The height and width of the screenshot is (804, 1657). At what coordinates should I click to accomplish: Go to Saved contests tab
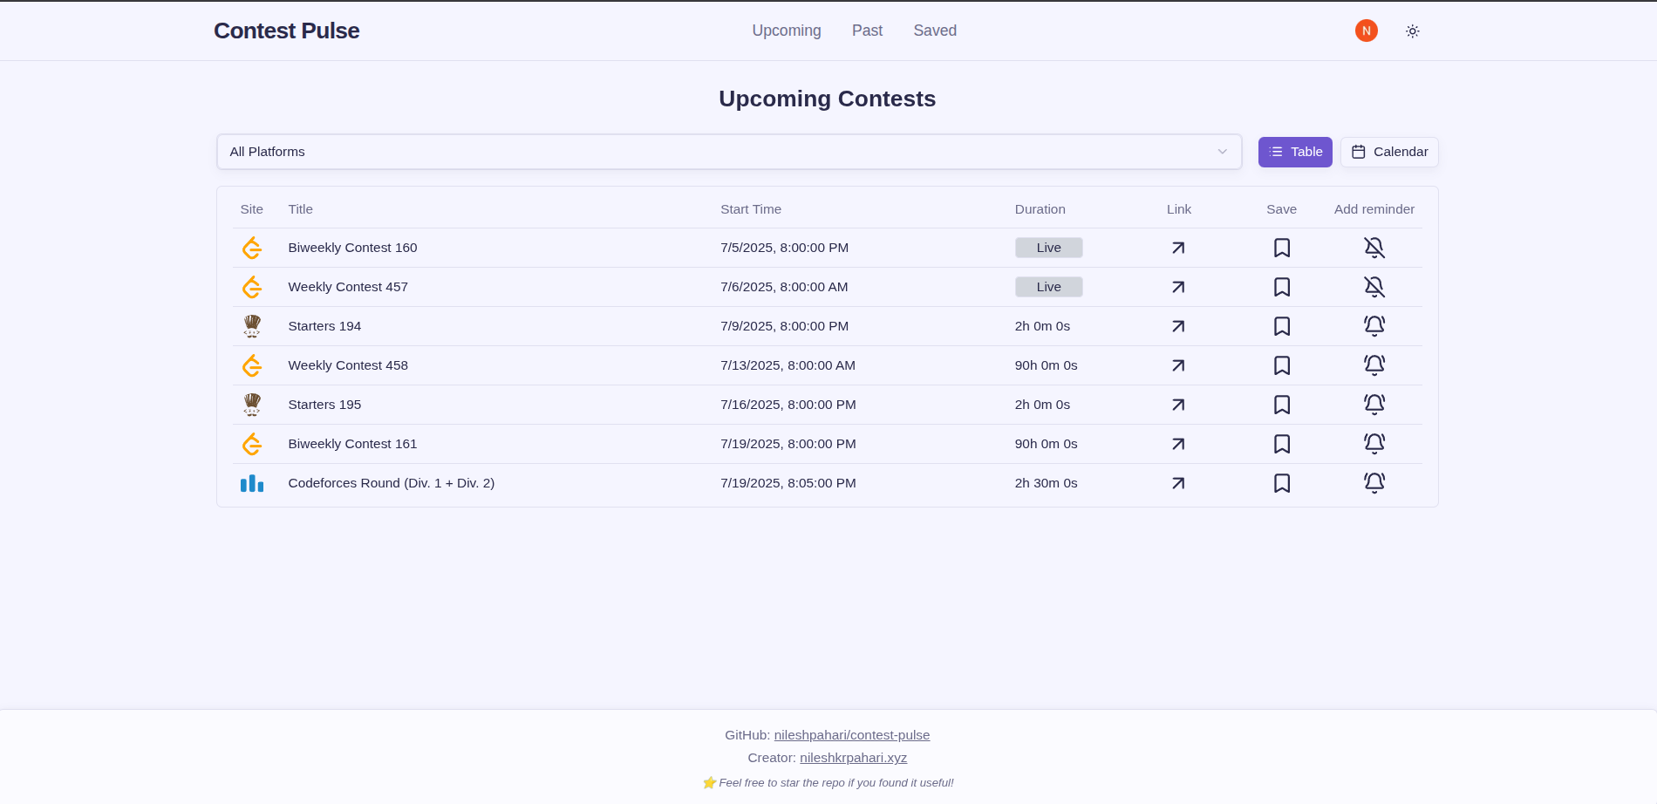(x=935, y=31)
